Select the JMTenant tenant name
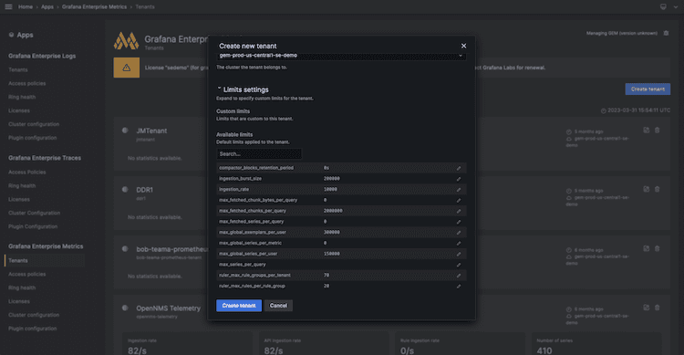Viewport: 684px width, 355px height. click(151, 131)
